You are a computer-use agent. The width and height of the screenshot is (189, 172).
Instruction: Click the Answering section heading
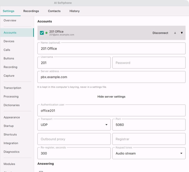pos(45,164)
